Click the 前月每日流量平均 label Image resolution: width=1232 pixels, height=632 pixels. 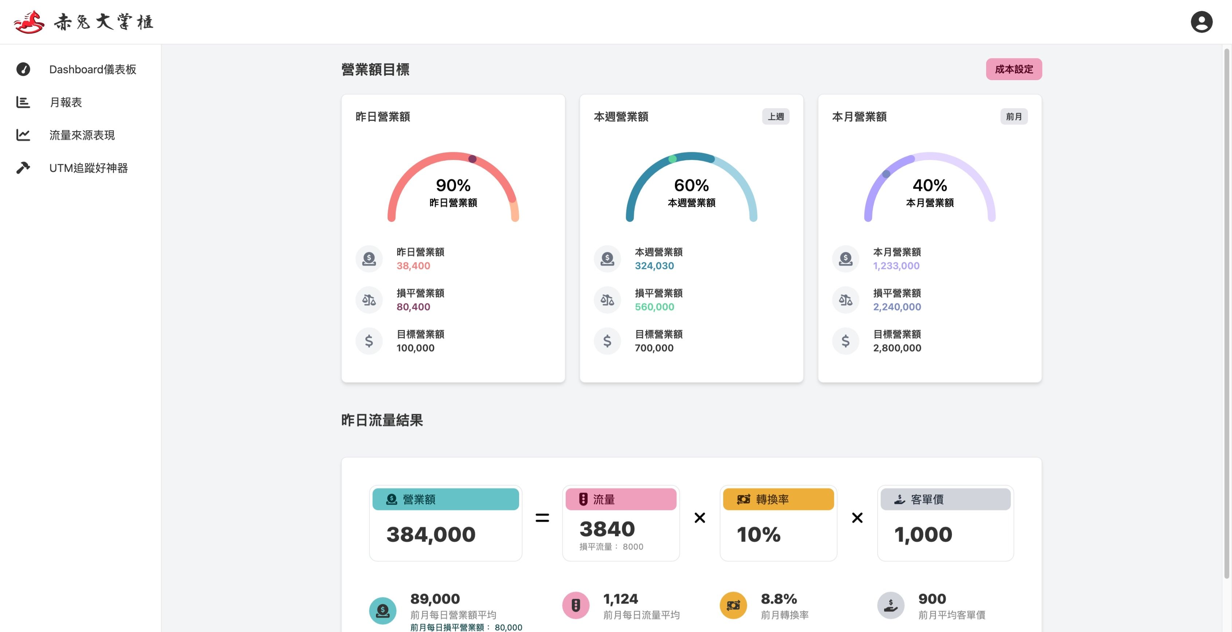click(641, 615)
